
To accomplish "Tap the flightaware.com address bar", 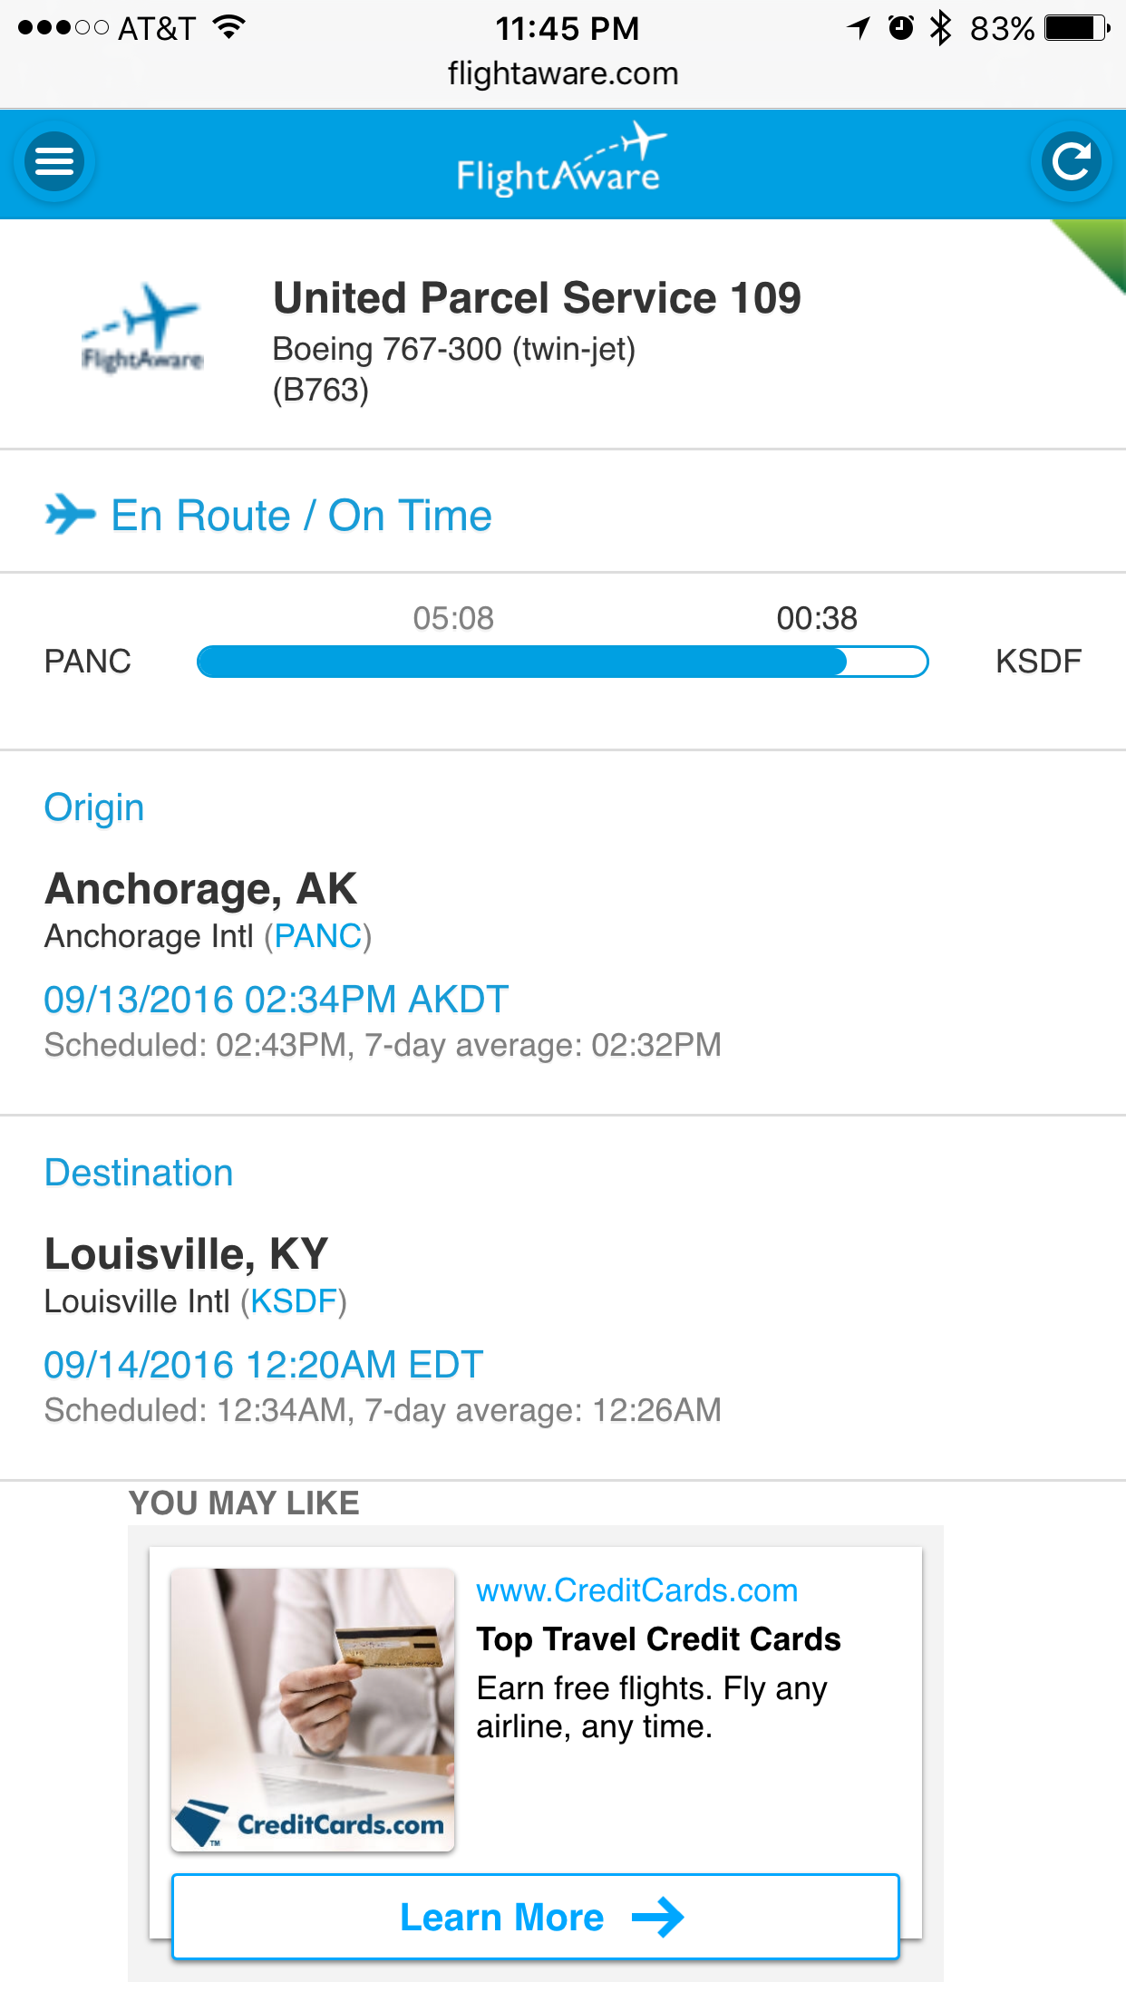I will [x=563, y=73].
